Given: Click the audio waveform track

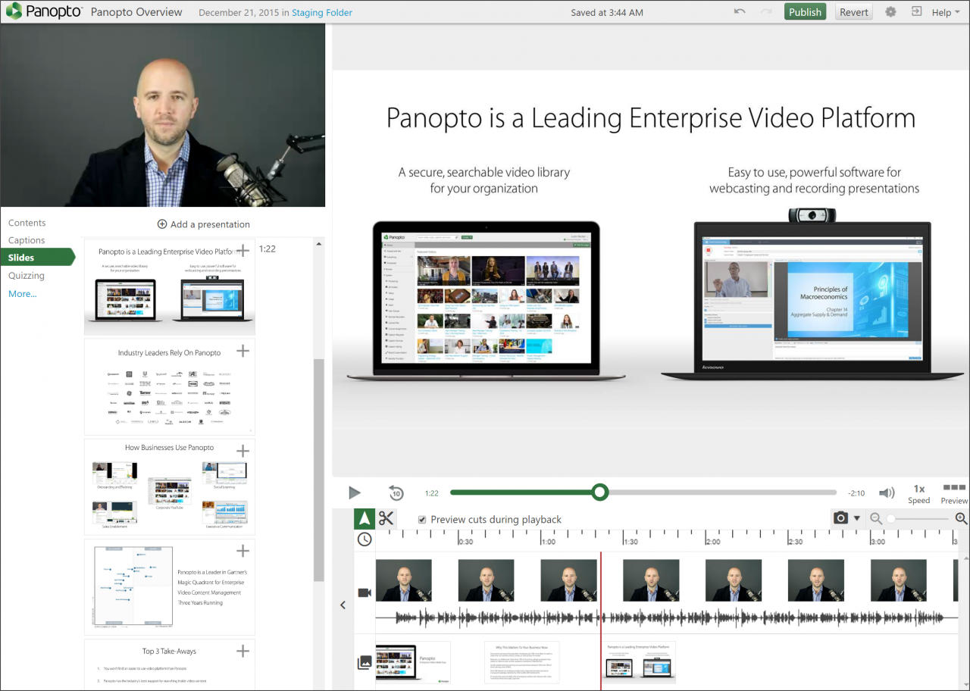Looking at the screenshot, I should (x=667, y=618).
